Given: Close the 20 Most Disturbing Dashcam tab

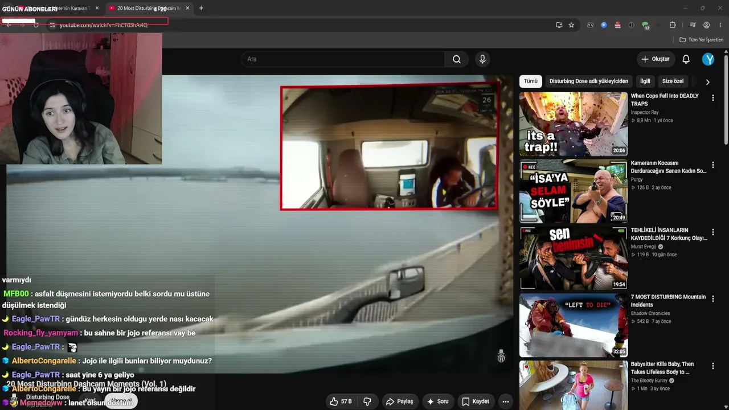Looking at the screenshot, I should (x=187, y=8).
